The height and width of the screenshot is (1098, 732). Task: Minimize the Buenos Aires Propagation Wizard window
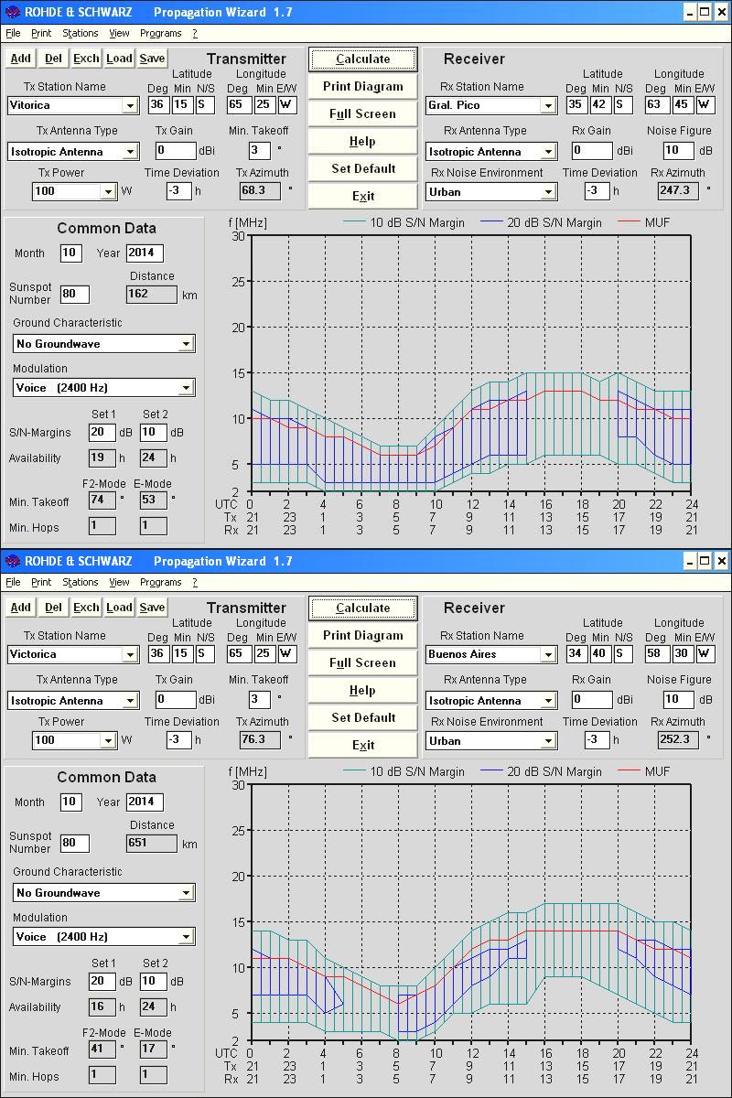pos(688,561)
